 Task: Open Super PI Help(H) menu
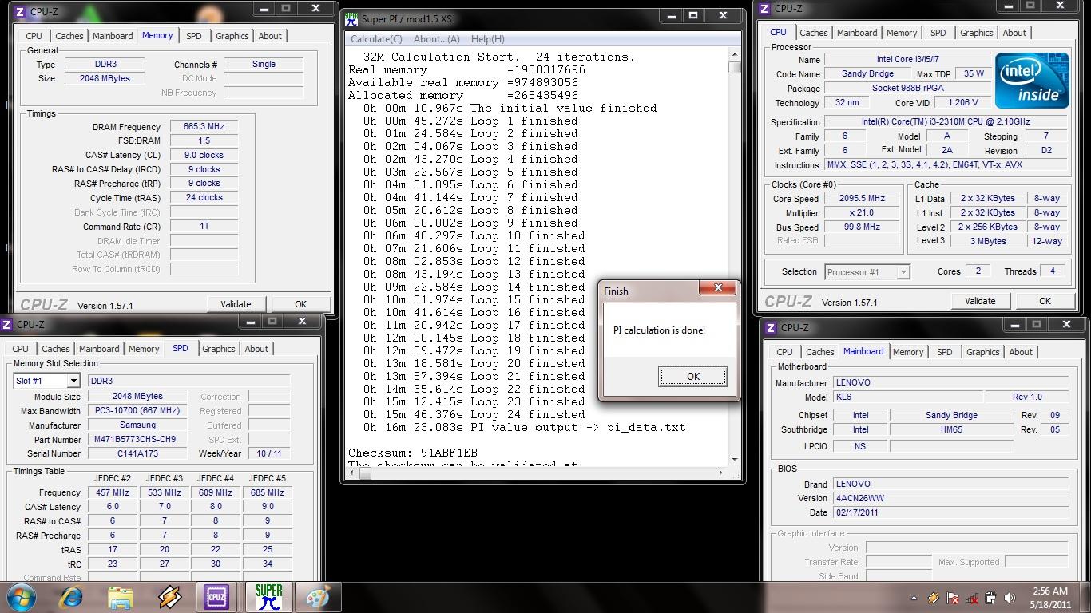point(487,38)
